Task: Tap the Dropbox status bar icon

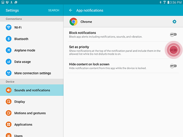Action: pos(7,2)
